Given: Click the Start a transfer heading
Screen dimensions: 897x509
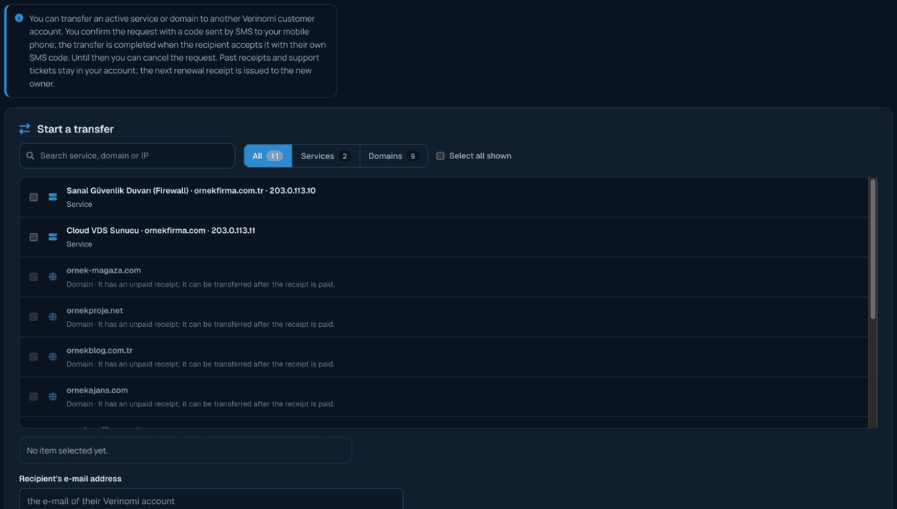Looking at the screenshot, I should (x=75, y=129).
